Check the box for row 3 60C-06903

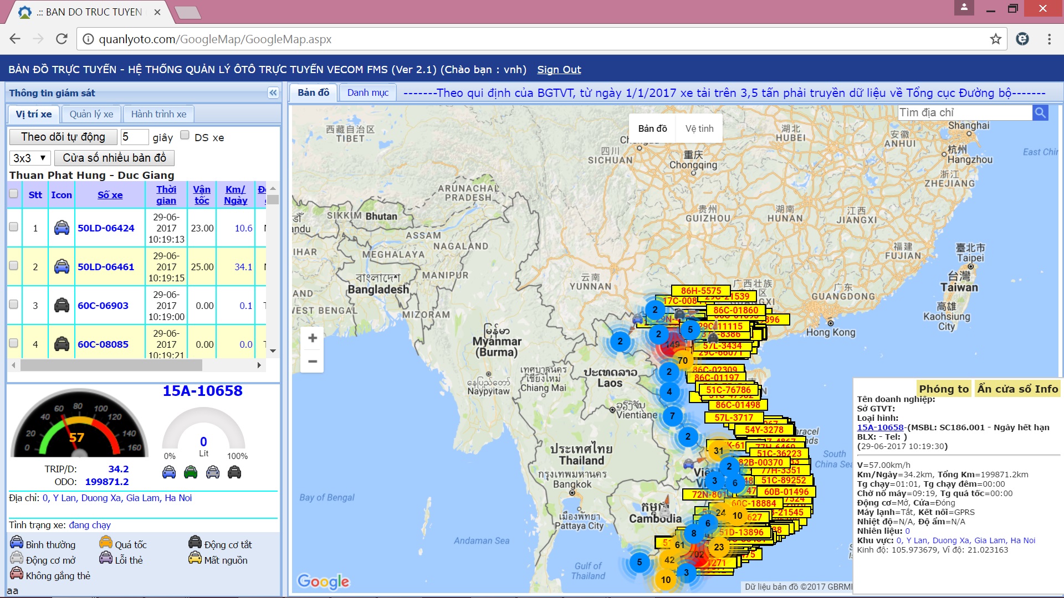point(14,305)
